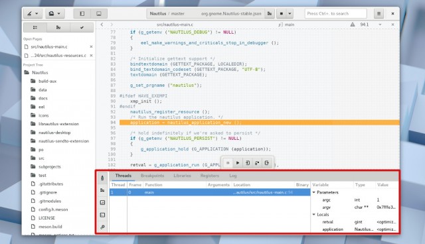Open src/nautilus-main.c in Open Pages
The image size is (425, 244).
coord(49,47)
